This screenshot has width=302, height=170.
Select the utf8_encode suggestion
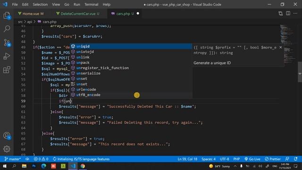131,95
